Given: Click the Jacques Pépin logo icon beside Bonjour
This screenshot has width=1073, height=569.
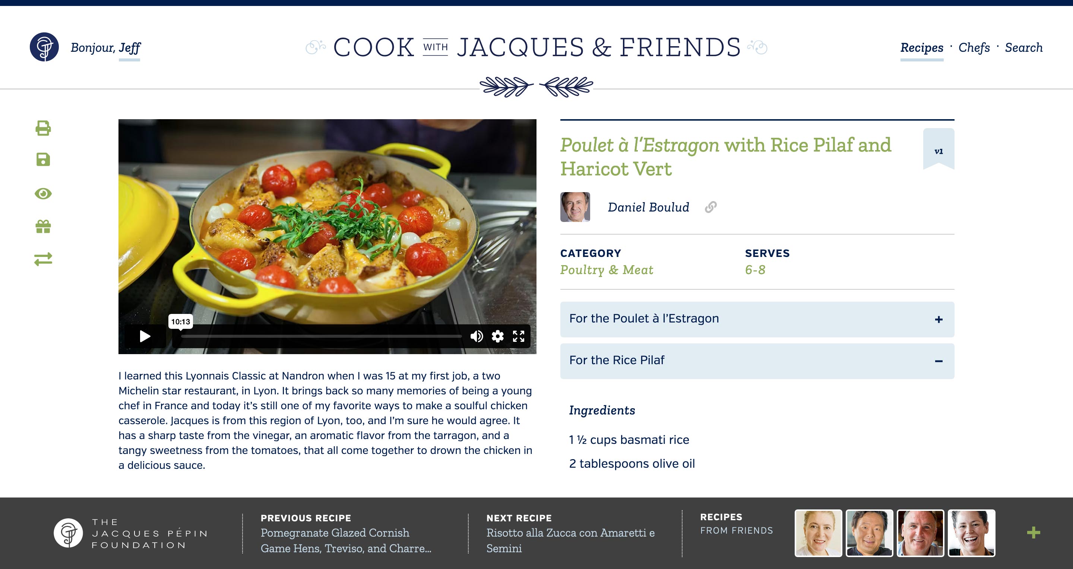Looking at the screenshot, I should point(44,47).
